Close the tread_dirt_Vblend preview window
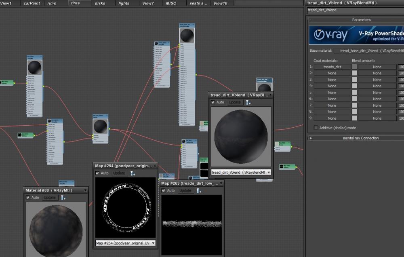The image size is (404, 257). 270,95
